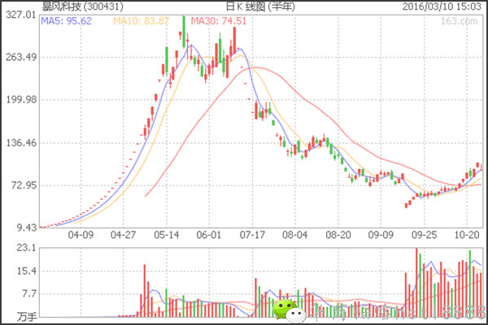Click the 9.43 price axis label
Viewport: 488px width, 325px height.
[27, 227]
